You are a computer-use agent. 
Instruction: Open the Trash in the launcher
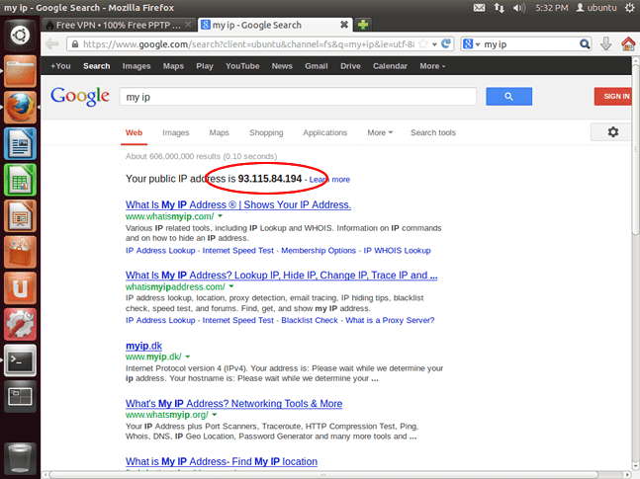pyautogui.click(x=20, y=458)
